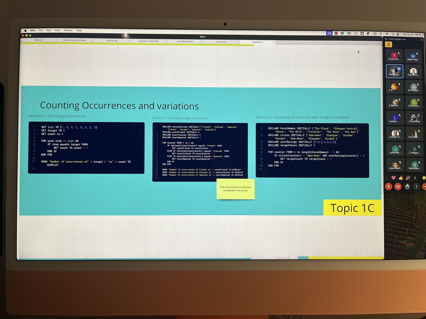
Task: Click the microphone icon in Meet address bar
Action: pos(421,40)
